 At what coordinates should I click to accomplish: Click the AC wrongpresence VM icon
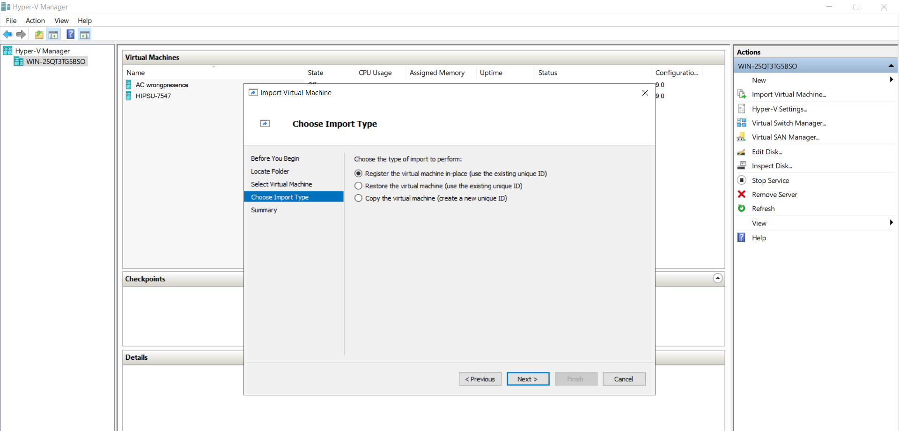(129, 85)
